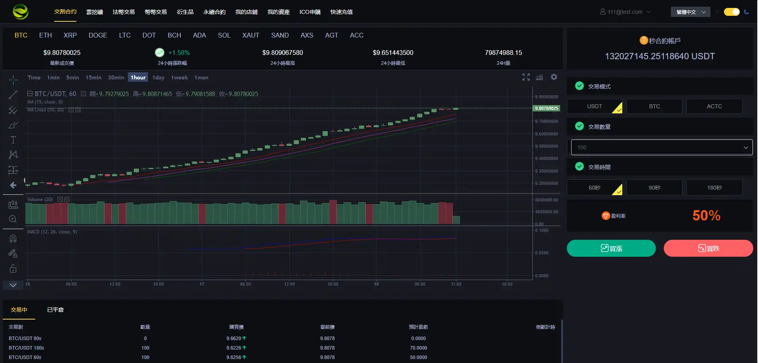Open chart settings gear icon
The width and height of the screenshot is (758, 363).
(x=554, y=77)
